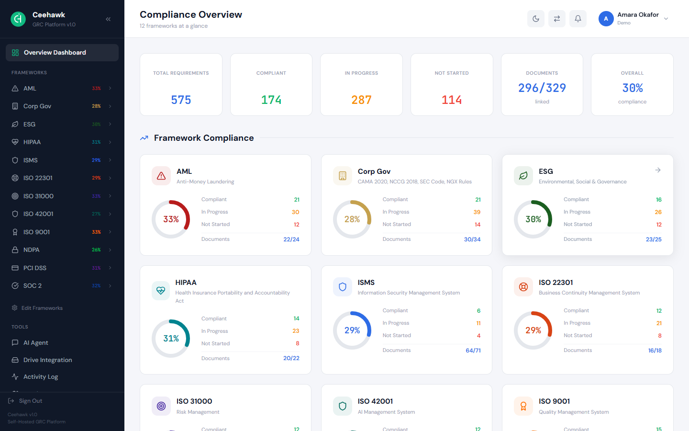This screenshot has height=431, width=689.
Task: Expand ESG sidebar row chevron
Action: pos(110,125)
